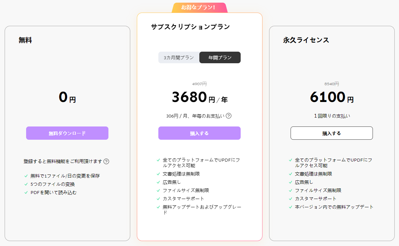The width and height of the screenshot is (399, 246).
Task: Click checkmark beside PDFを開いて読み込む
Action: [26, 192]
